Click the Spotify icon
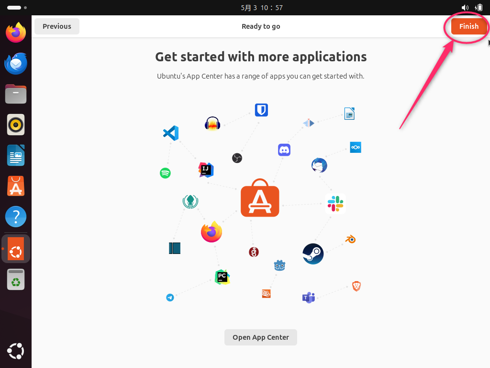Screen dimensions: 490x368 pos(165,173)
